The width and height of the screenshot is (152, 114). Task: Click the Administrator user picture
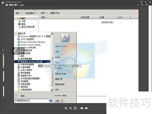pos(65,38)
